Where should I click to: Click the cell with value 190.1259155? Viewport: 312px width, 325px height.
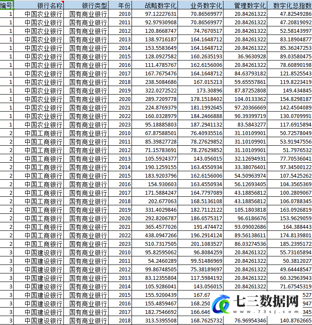coord(155,167)
